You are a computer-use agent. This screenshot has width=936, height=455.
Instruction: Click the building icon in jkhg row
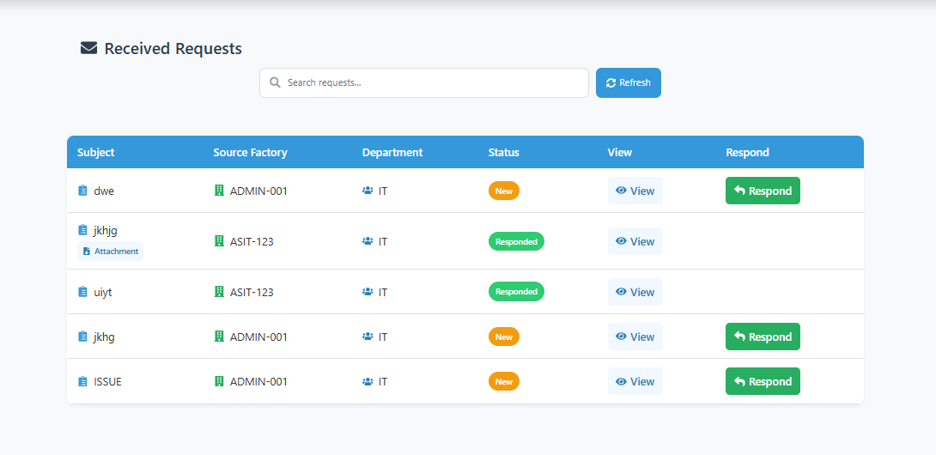pos(219,337)
